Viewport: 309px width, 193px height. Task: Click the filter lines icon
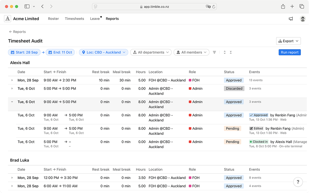pos(214,52)
